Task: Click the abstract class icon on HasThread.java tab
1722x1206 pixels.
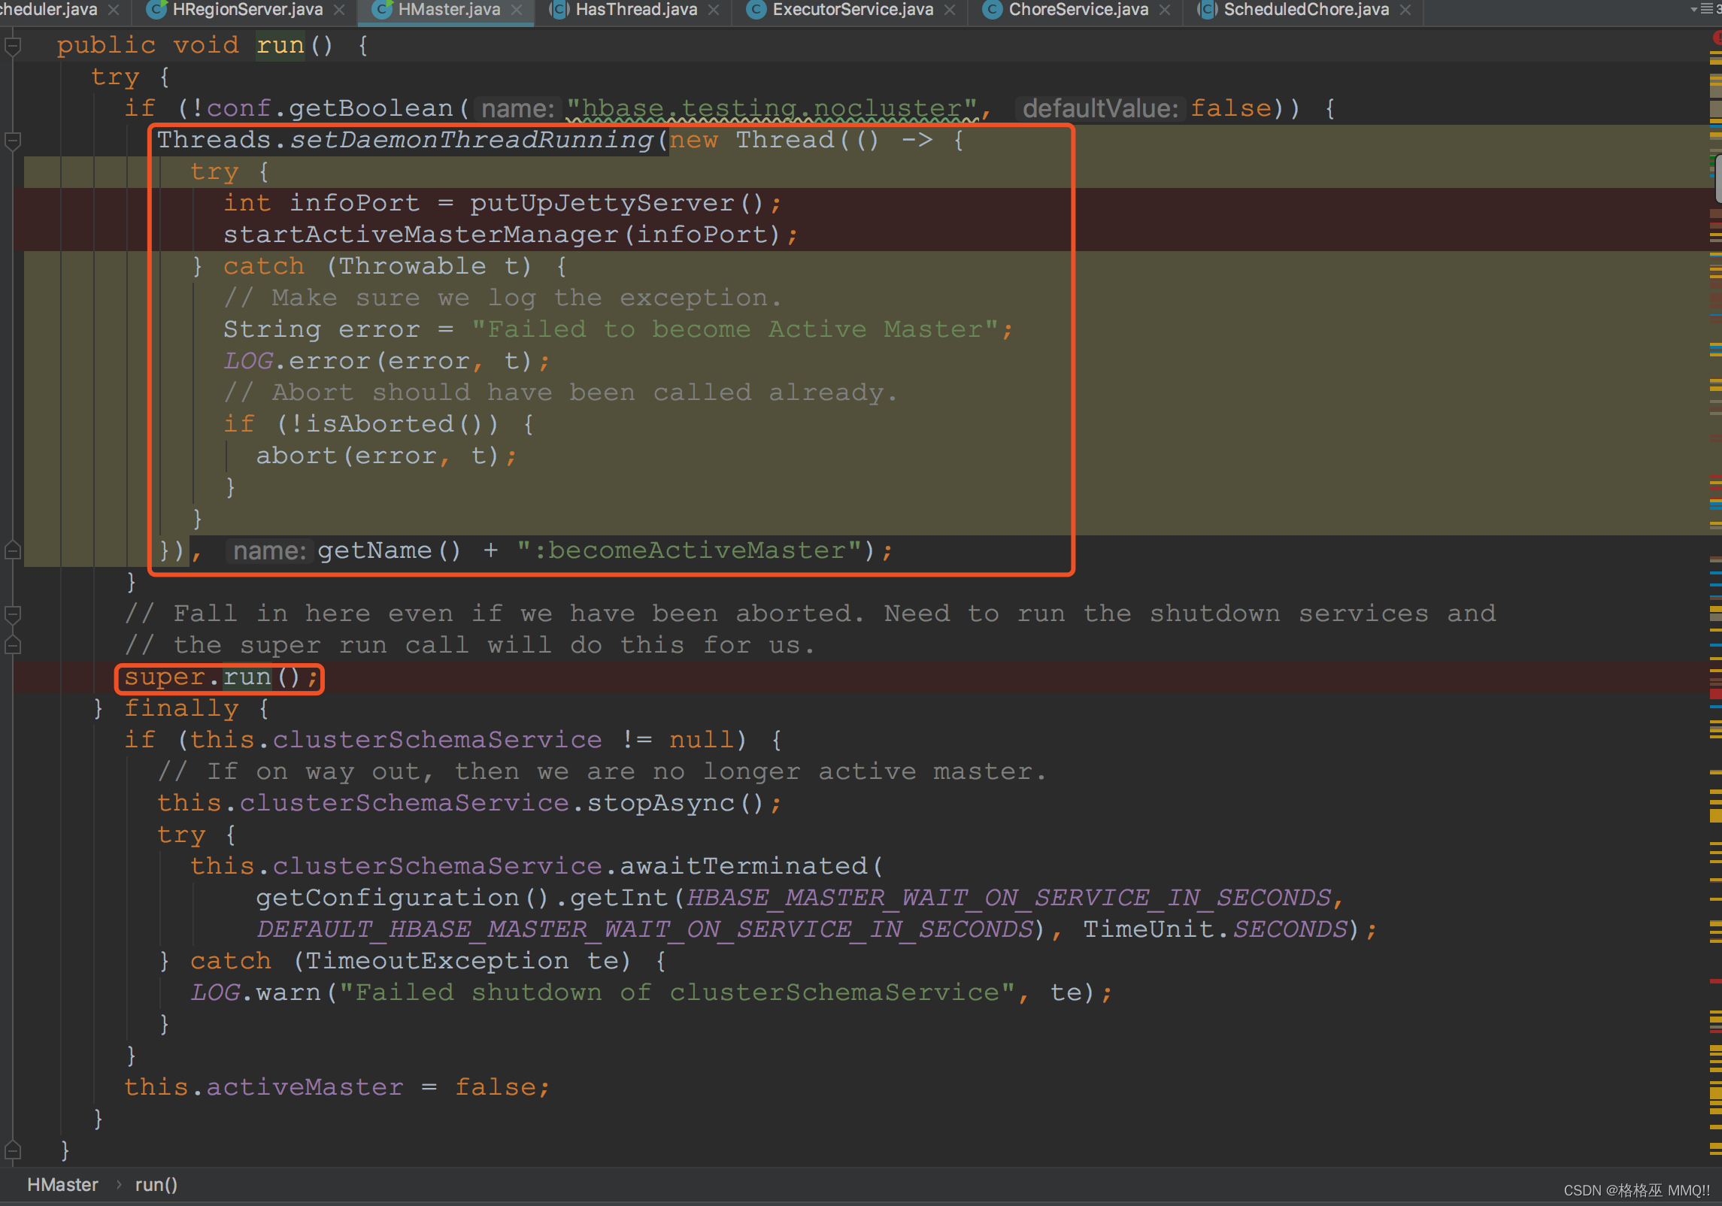Action: pos(559,10)
